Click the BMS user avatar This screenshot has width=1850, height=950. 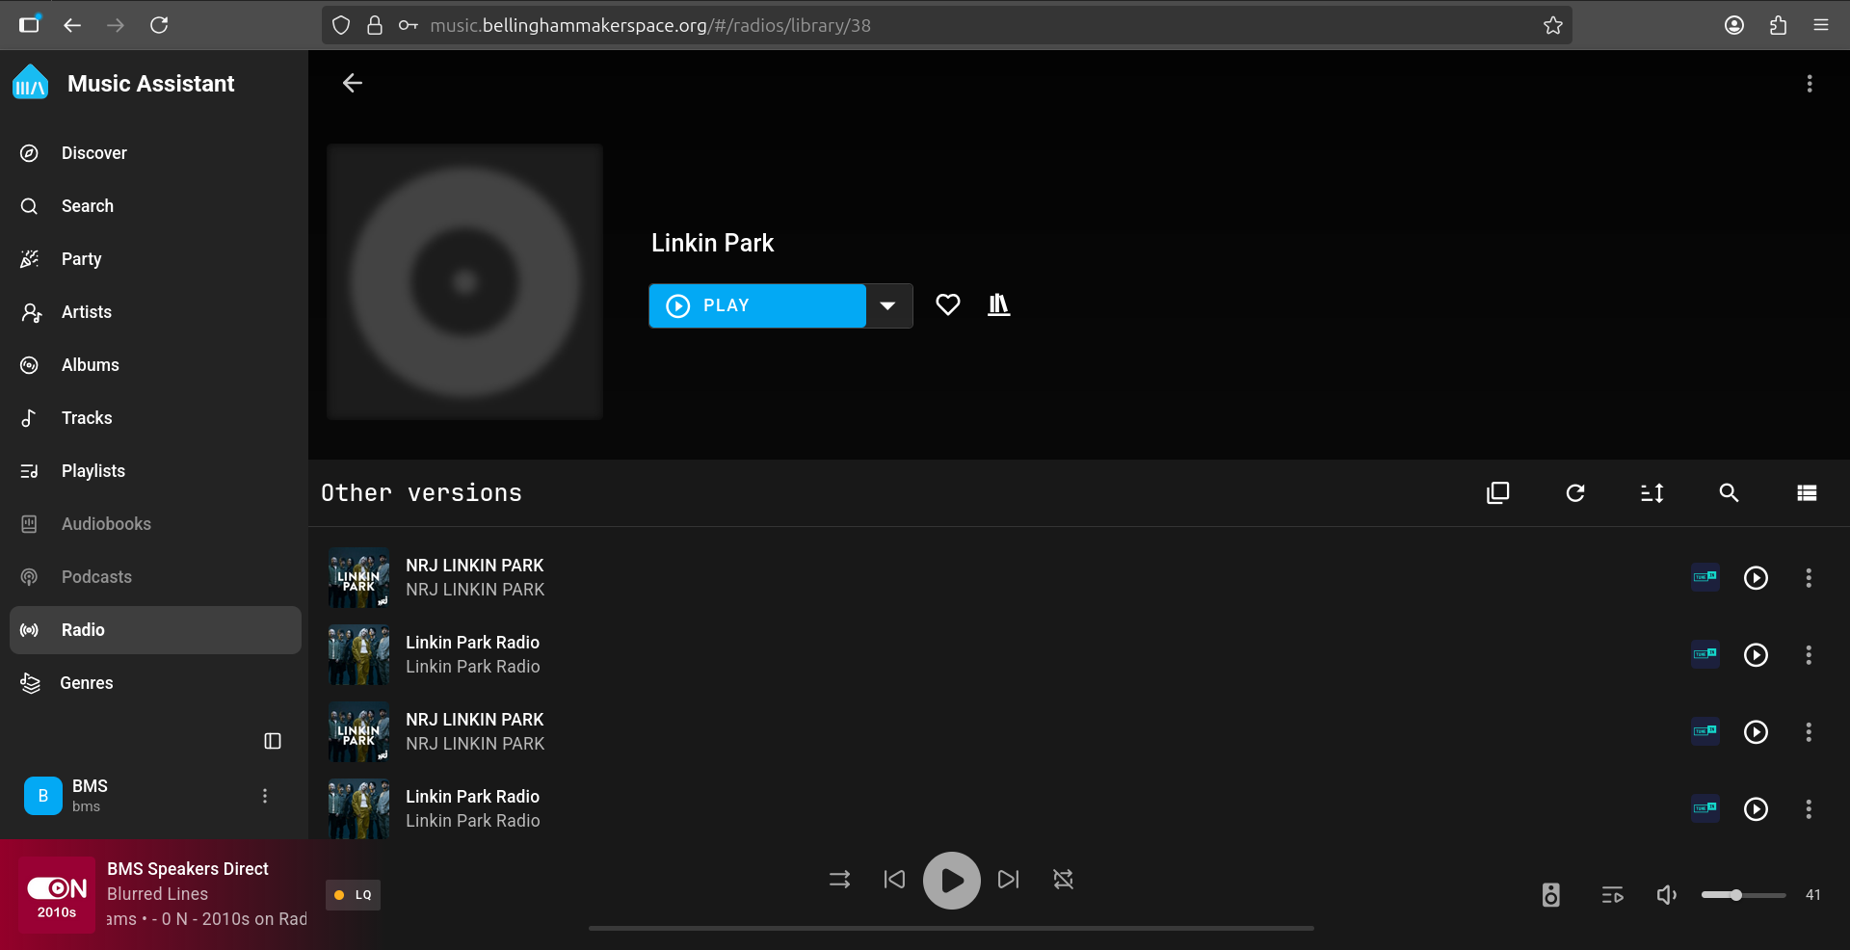click(x=43, y=796)
